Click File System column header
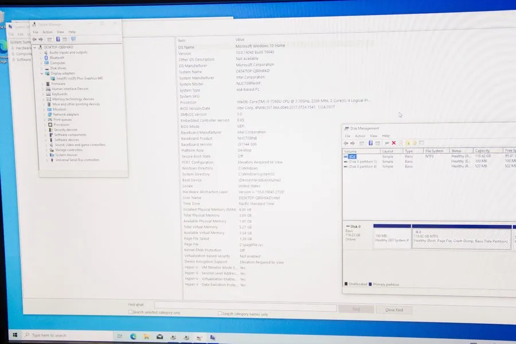The height and width of the screenshot is (344, 516). pos(436,151)
